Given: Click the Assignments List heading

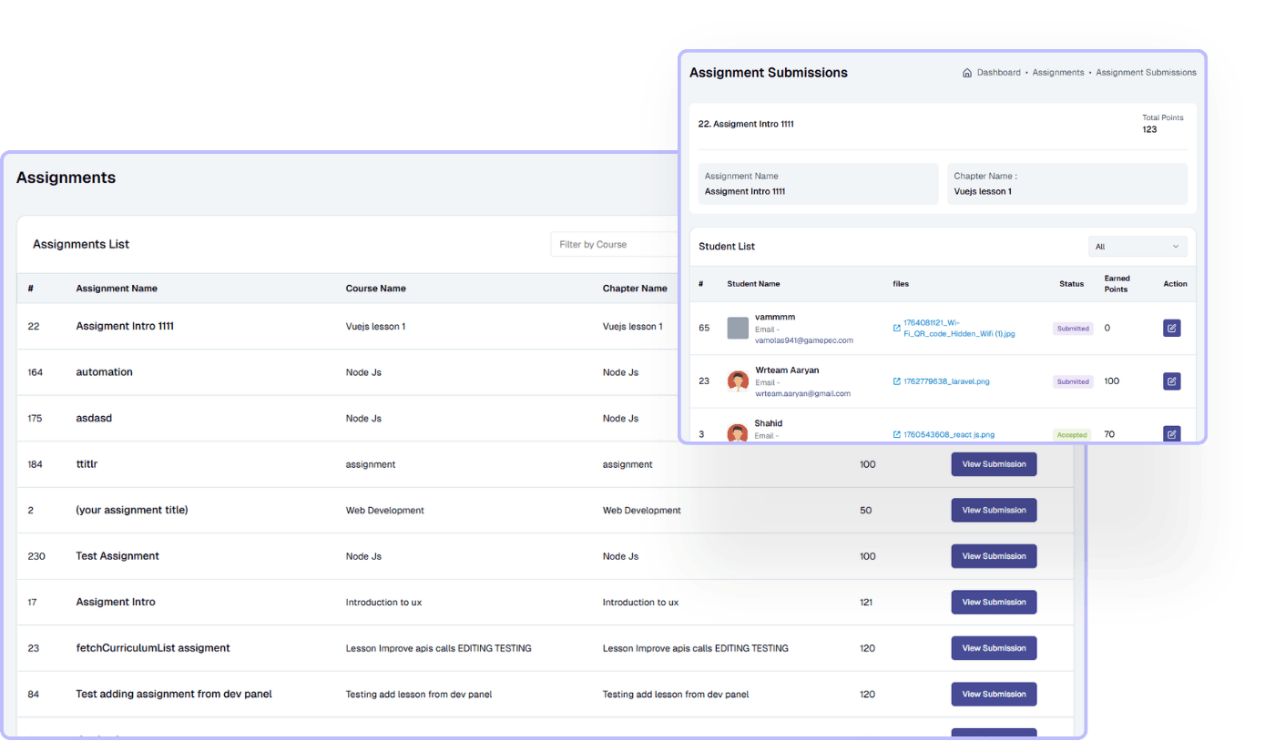Looking at the screenshot, I should click(x=81, y=244).
